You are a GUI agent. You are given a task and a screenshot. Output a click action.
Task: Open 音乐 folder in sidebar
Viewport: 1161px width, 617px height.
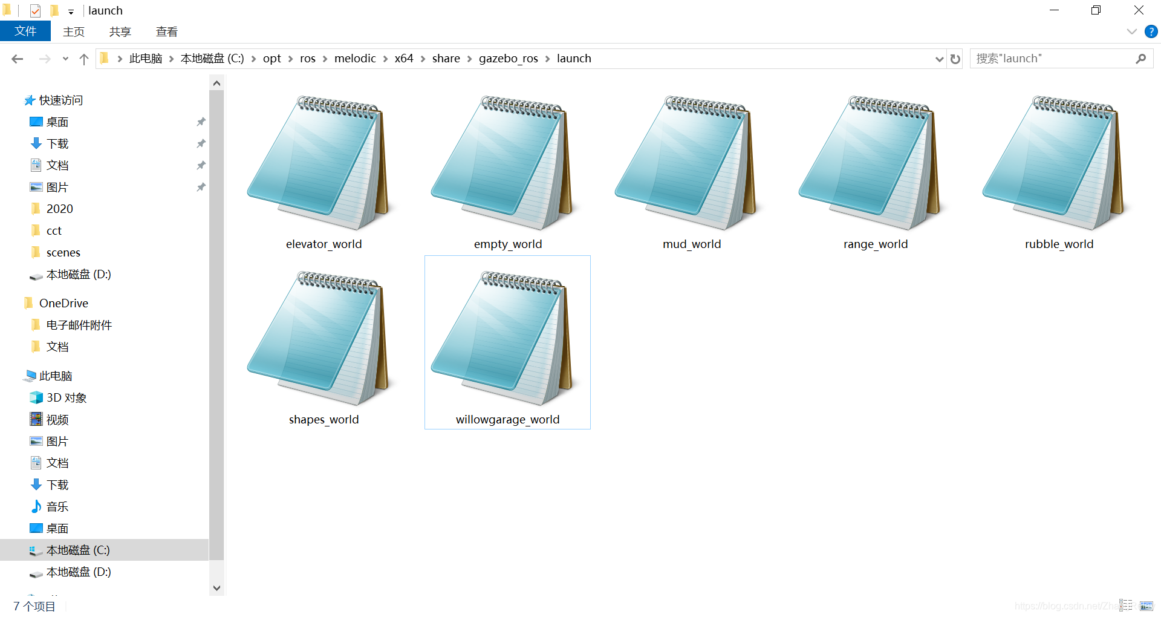[x=57, y=506]
